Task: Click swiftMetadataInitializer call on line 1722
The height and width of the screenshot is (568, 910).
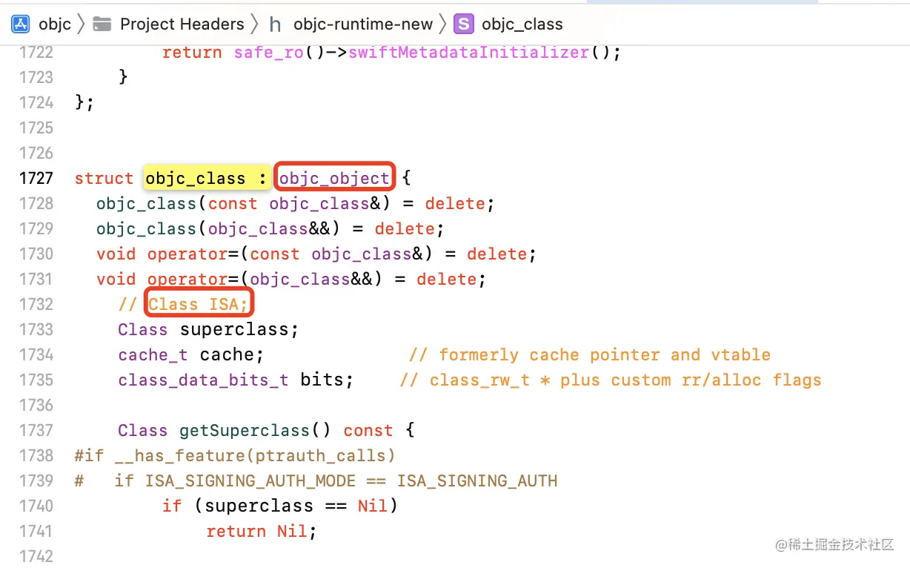Action: [x=468, y=52]
